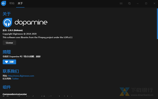Open the hamburger menu in title bar
The height and width of the screenshot is (99, 158).
(x=121, y=3)
